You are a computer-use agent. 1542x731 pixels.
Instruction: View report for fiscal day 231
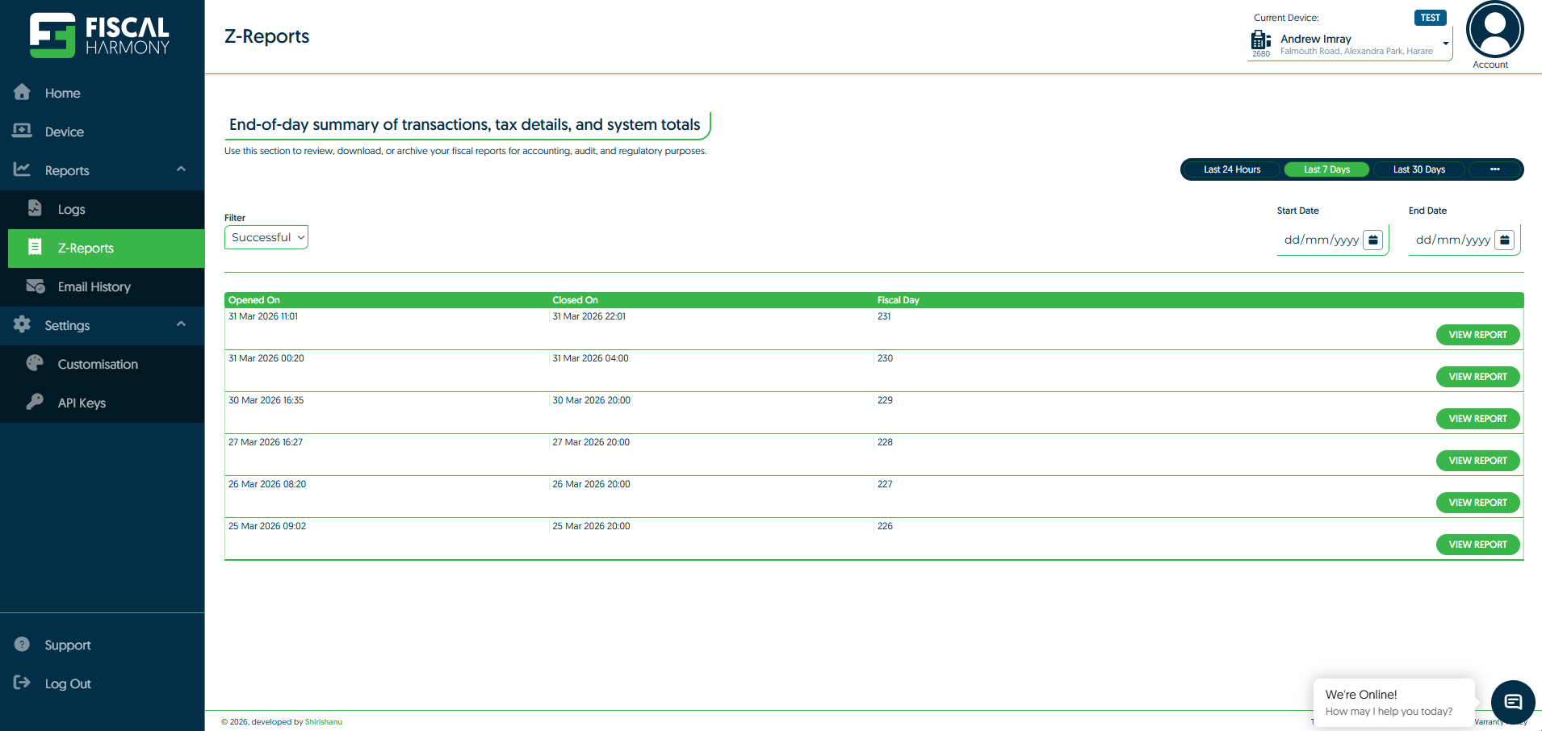pos(1477,335)
